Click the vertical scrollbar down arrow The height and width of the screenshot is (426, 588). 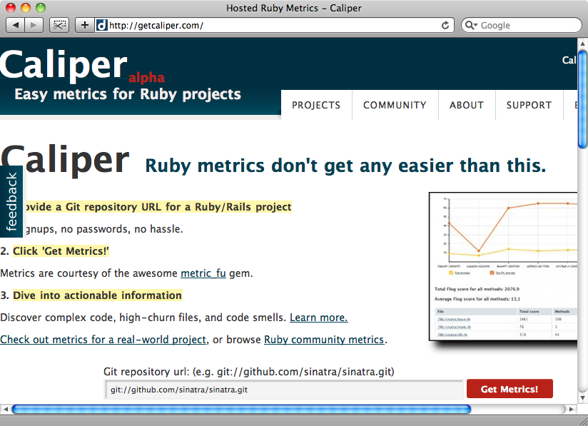(582, 397)
